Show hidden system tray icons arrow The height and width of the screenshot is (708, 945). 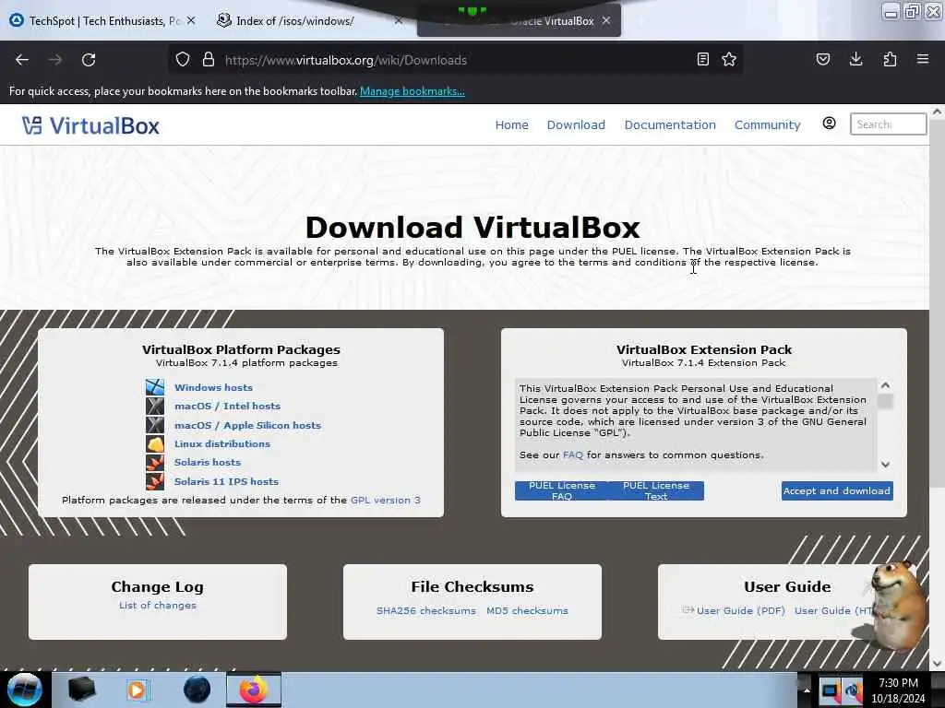tap(807, 690)
